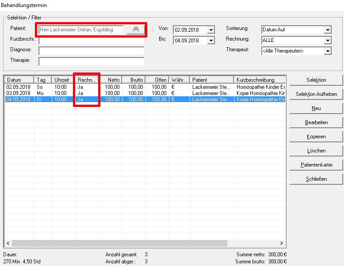The height and width of the screenshot is (266, 344).
Task: Create new appointment with Neu button
Action: 316,108
